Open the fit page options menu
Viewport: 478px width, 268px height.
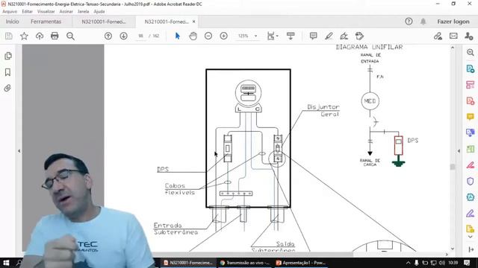coord(273,36)
